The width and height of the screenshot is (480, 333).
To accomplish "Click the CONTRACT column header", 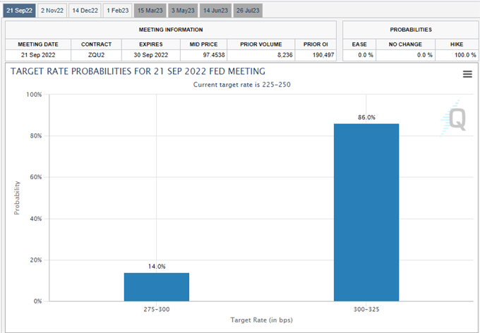I will coord(97,44).
